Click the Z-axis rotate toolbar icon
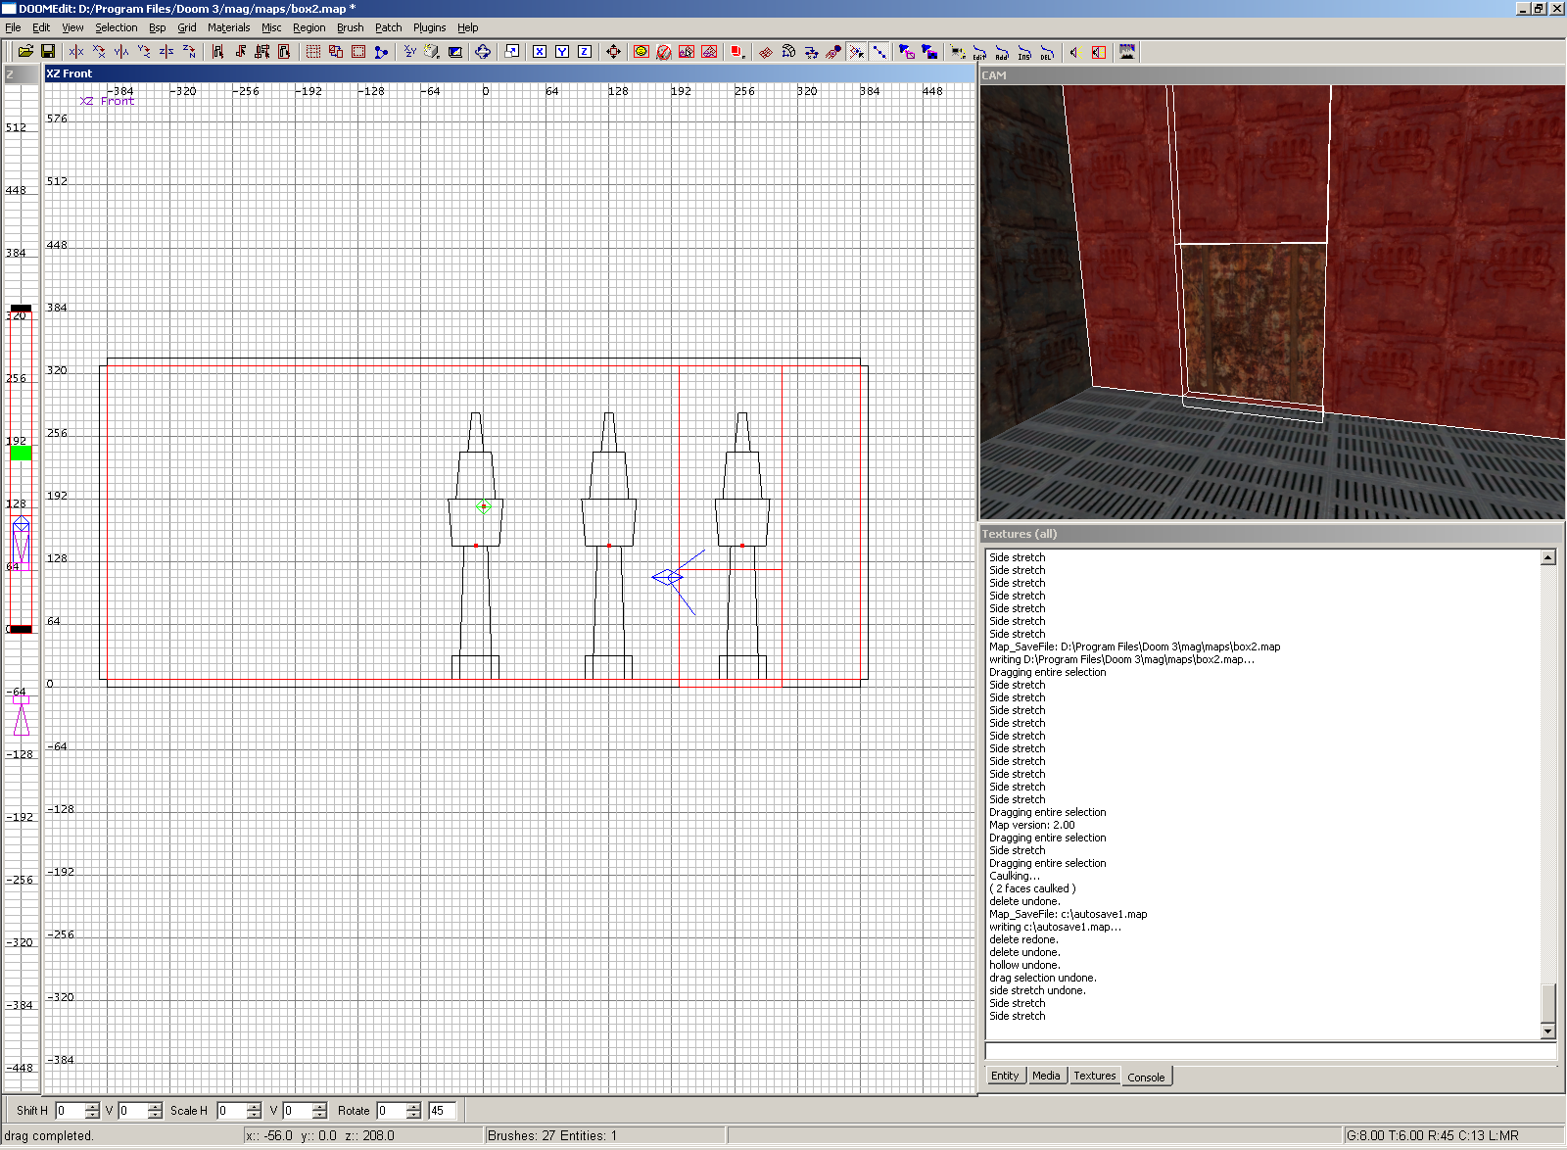This screenshot has width=1567, height=1150. pos(189,52)
